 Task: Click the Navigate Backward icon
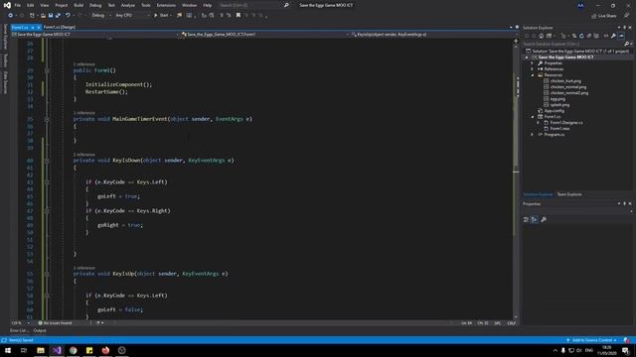11,16
